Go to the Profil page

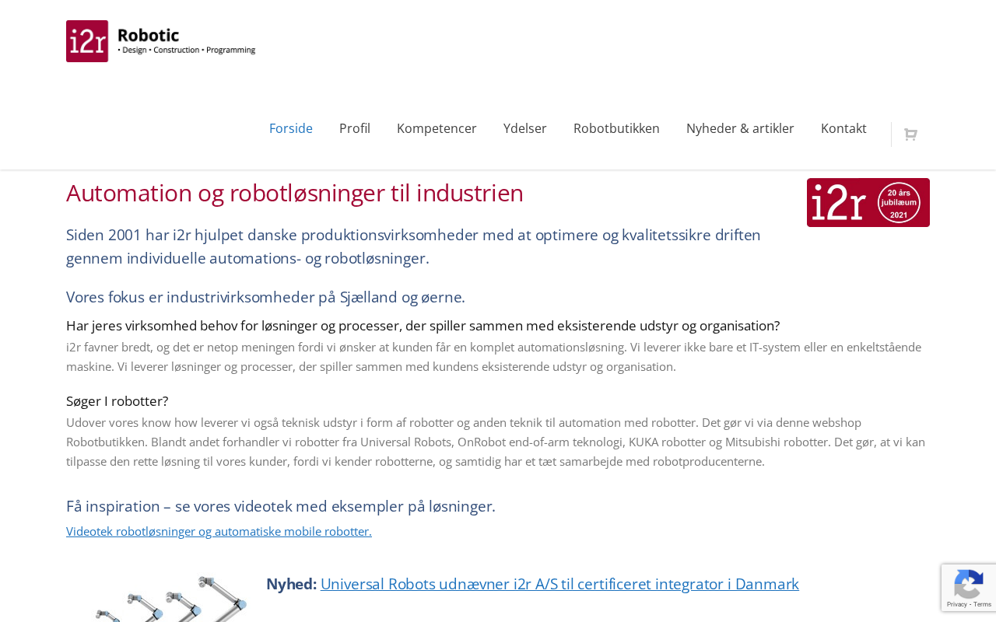click(355, 128)
